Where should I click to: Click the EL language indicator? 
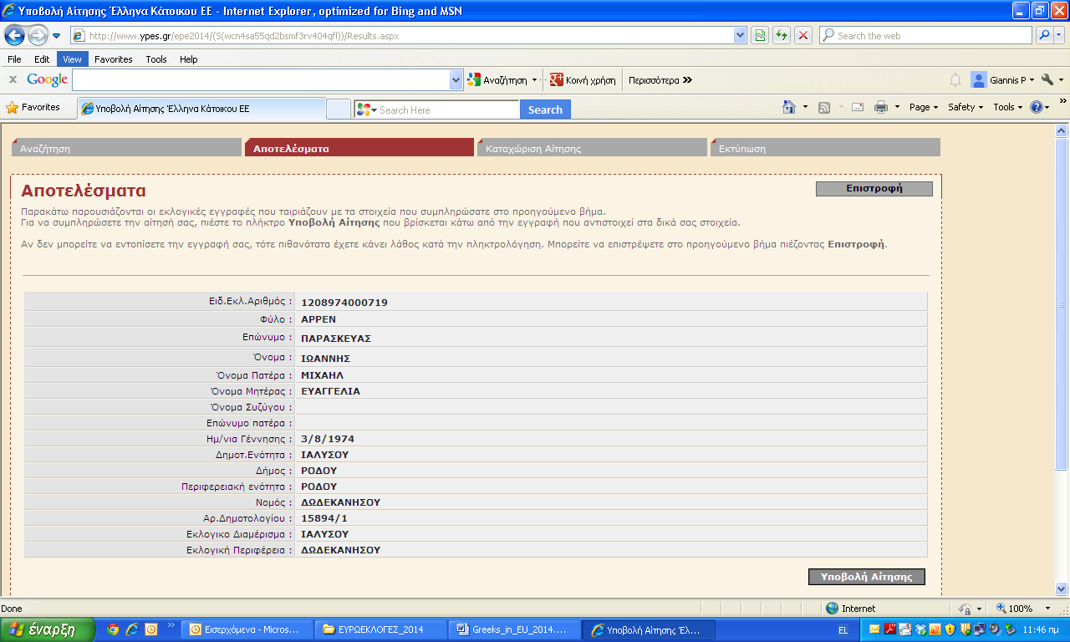(x=844, y=629)
